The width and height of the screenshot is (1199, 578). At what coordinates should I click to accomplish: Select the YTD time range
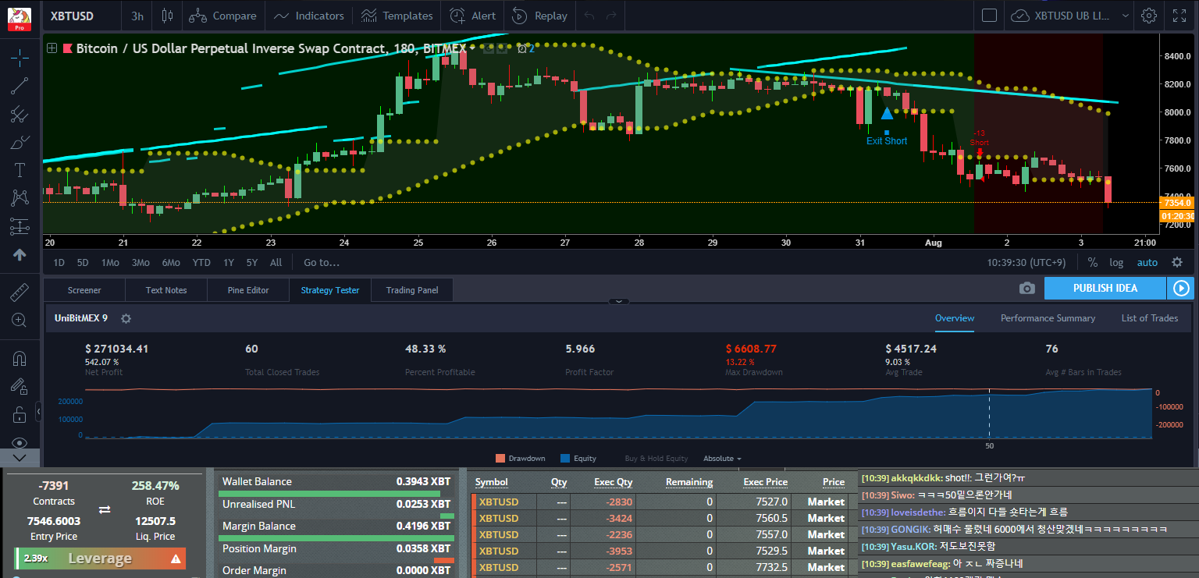pyautogui.click(x=201, y=263)
